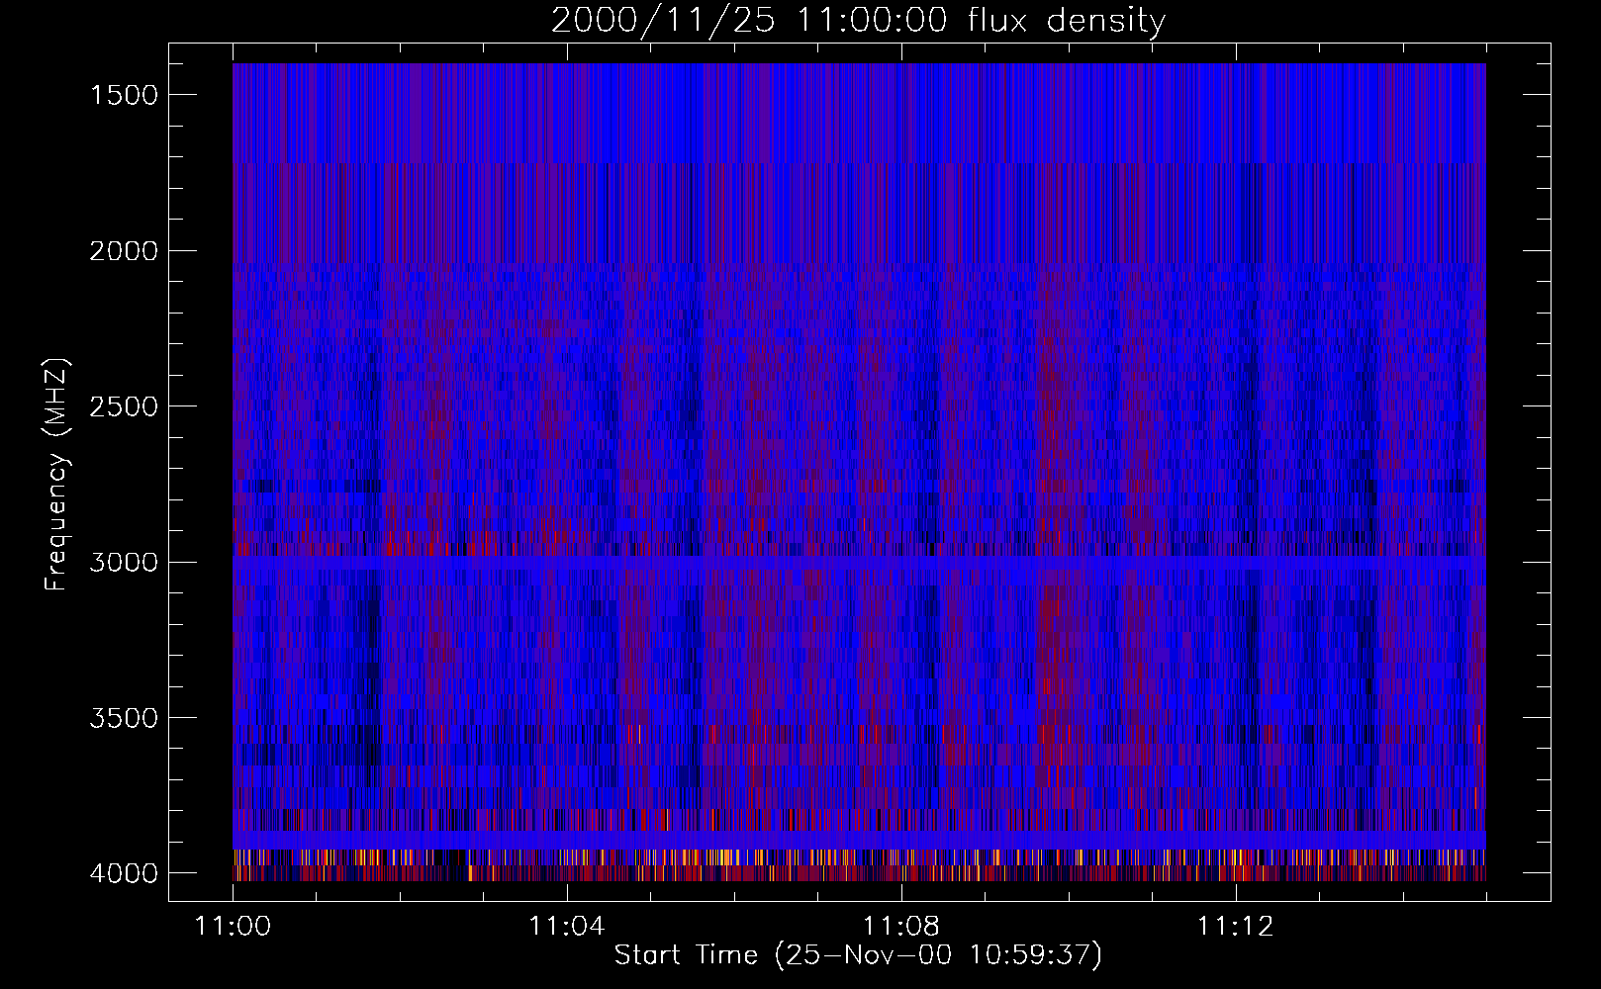Click the 2500 frequency tick label
The height and width of the screenshot is (989, 1601).
click(124, 406)
